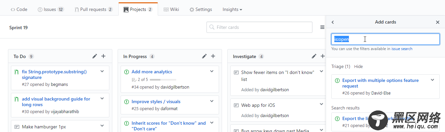445x132 pixels.
Task: Expand menu for Show fewer items note
Action: (321, 71)
